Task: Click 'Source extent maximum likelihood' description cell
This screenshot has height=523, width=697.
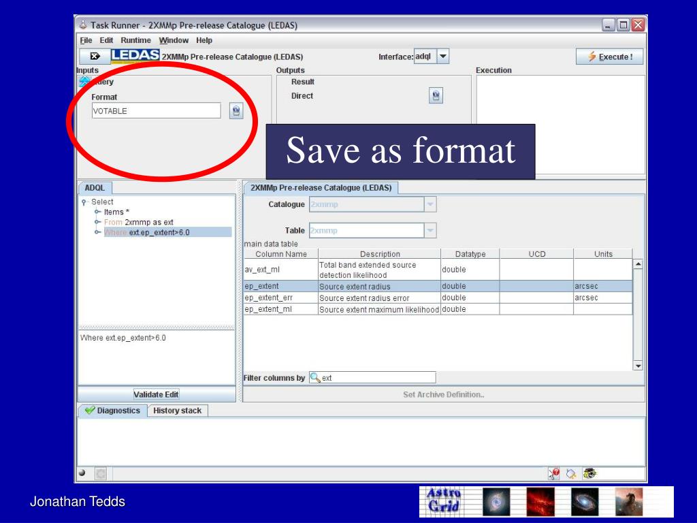Action: coord(379,310)
